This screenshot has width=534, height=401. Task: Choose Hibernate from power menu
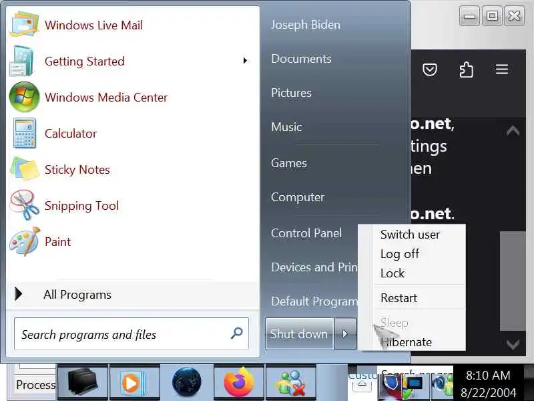pos(406,342)
